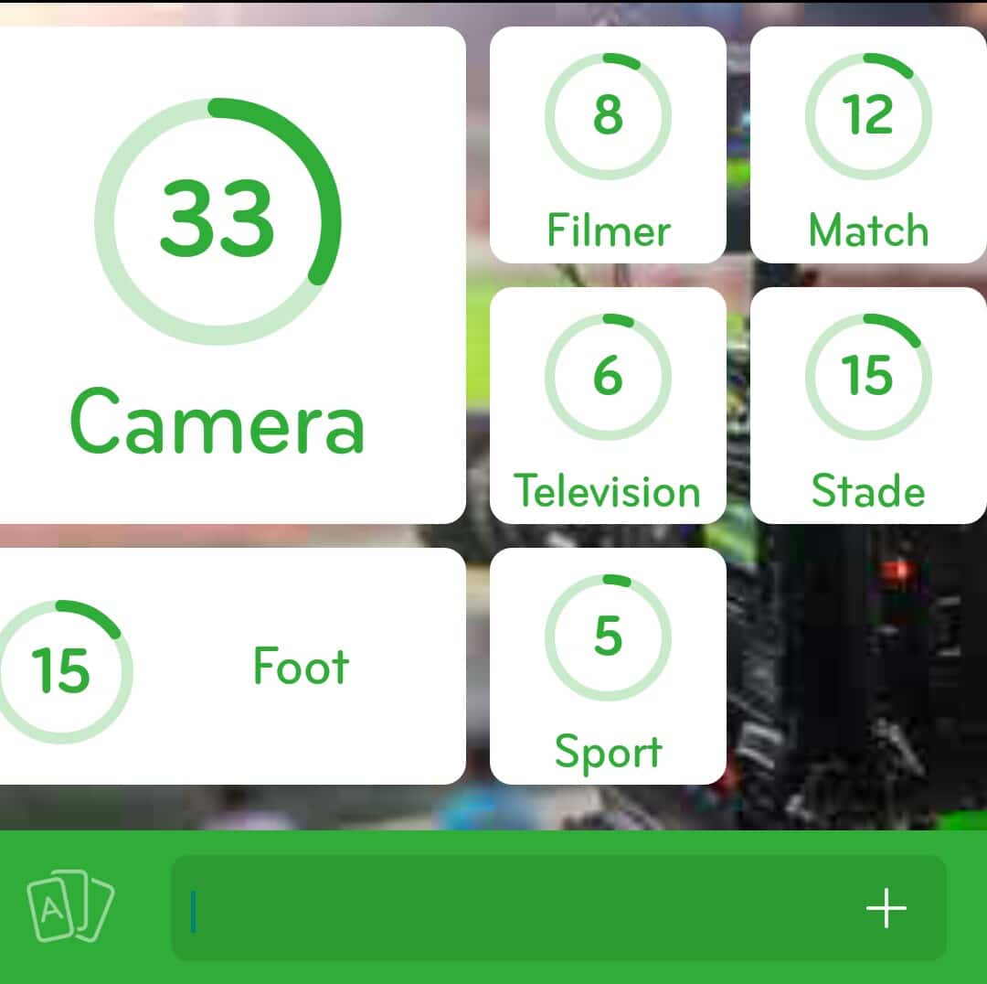
Task: Select the Match answer tile
Action: 869,144
